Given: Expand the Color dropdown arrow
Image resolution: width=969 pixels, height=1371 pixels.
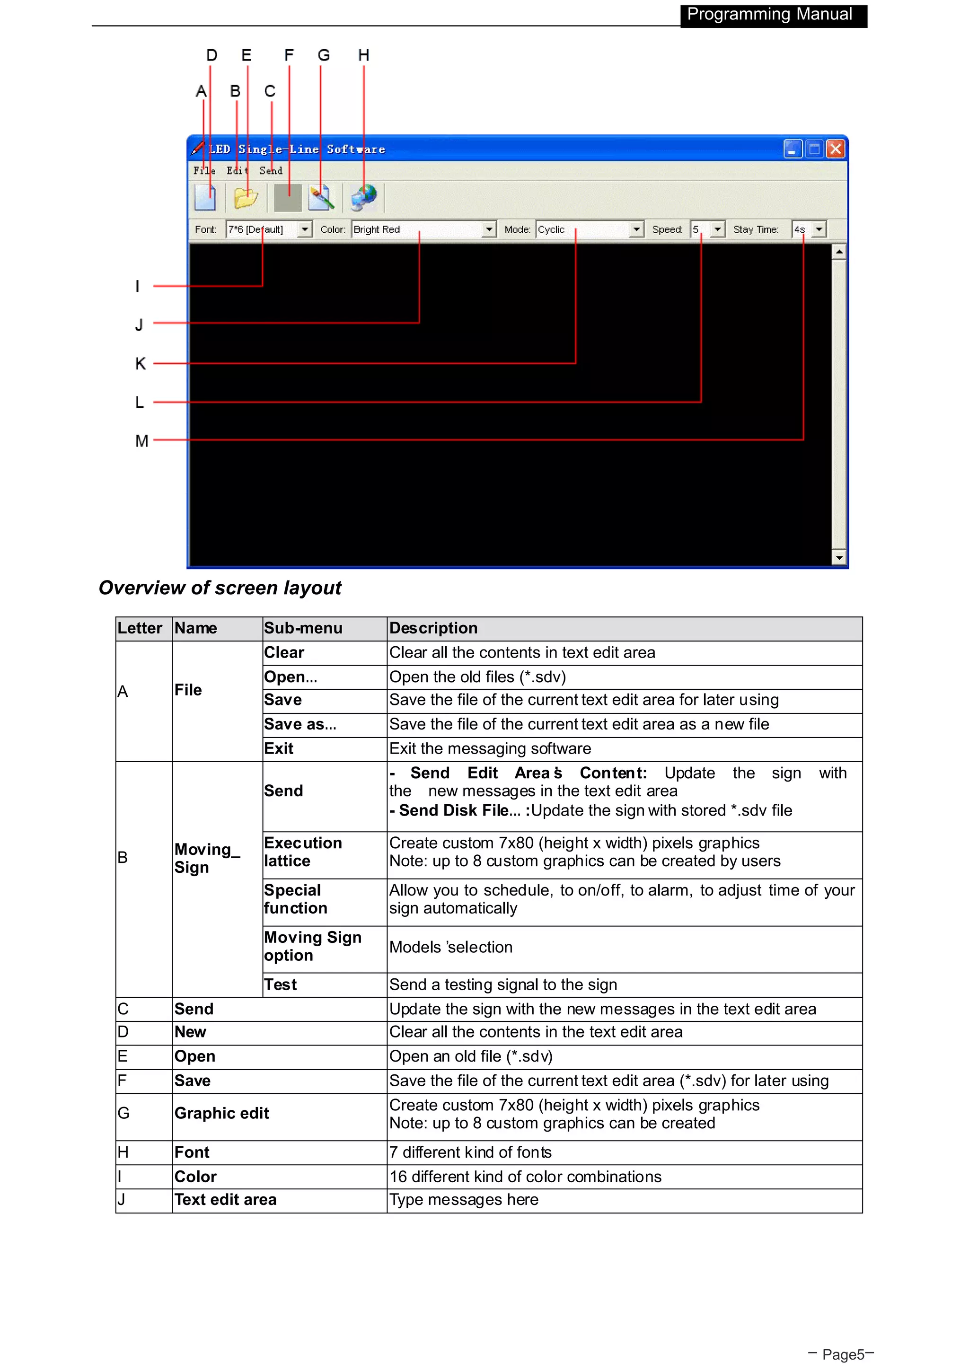Looking at the screenshot, I should pyautogui.click(x=490, y=229).
